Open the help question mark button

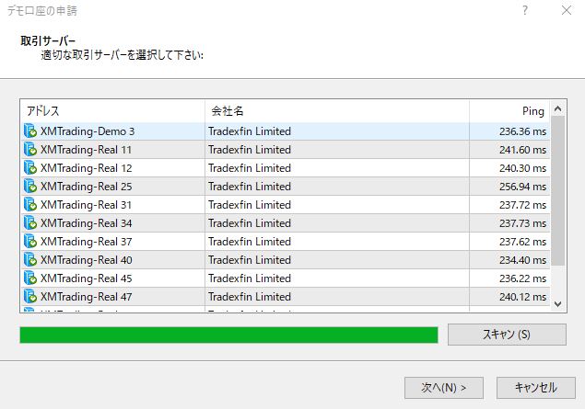[x=525, y=10]
